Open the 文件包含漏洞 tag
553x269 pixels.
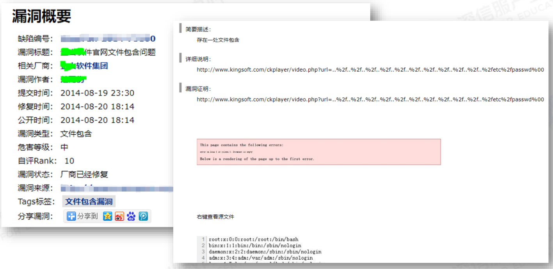click(89, 202)
